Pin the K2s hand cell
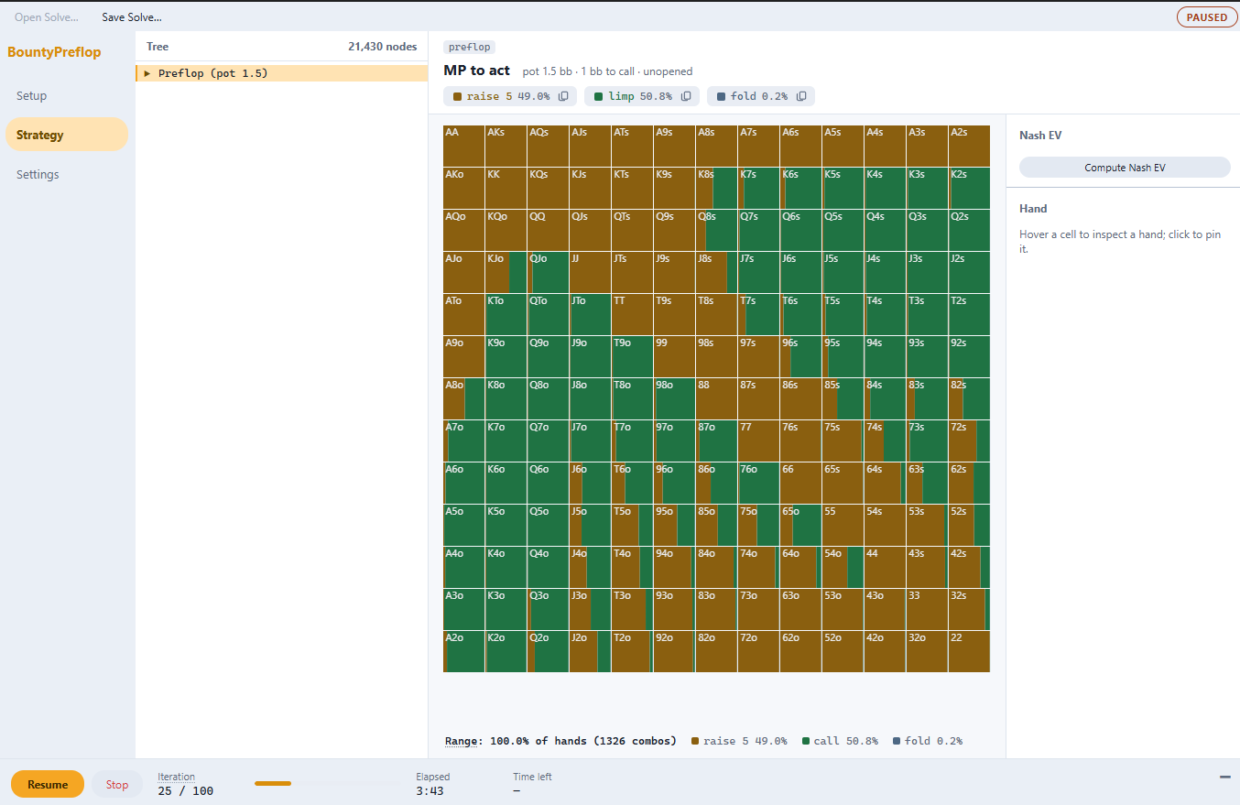Screen dimensions: 1240x805 click(970, 188)
